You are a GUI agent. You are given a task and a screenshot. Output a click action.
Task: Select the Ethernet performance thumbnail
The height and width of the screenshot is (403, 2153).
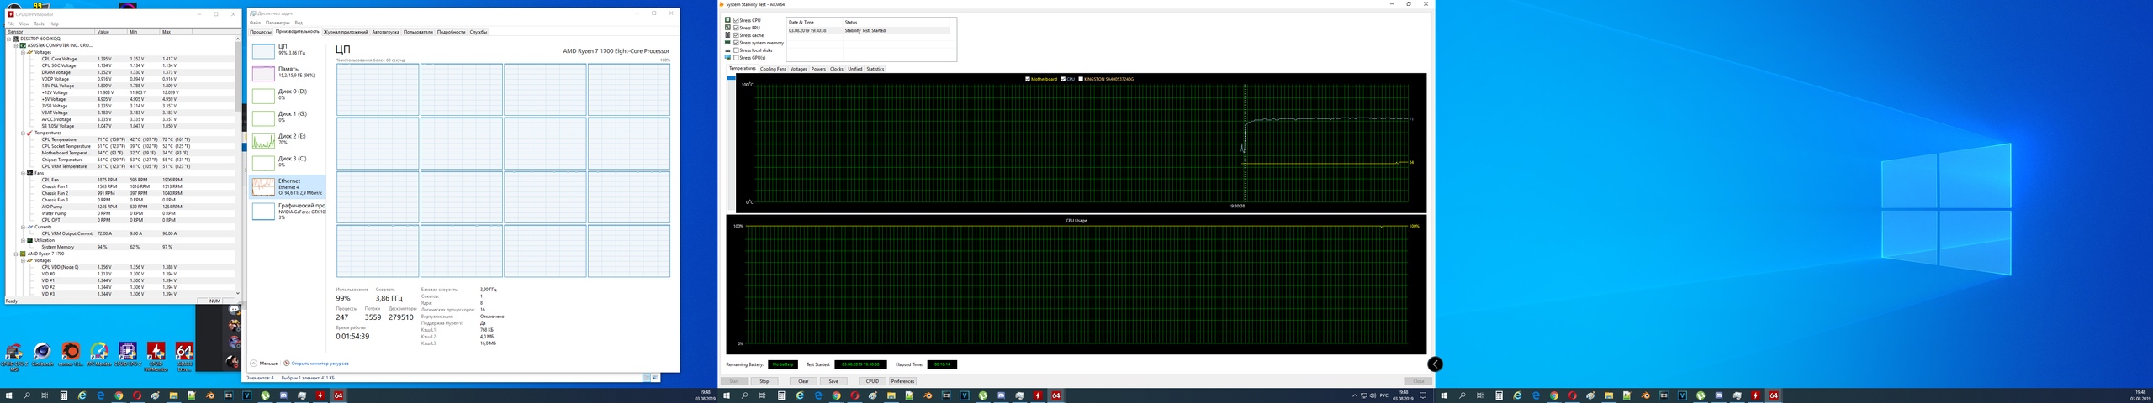tap(264, 186)
